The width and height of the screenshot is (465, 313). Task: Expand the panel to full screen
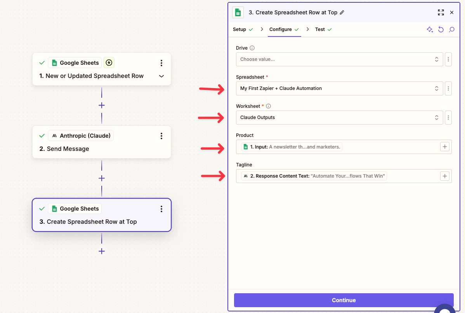(x=441, y=12)
